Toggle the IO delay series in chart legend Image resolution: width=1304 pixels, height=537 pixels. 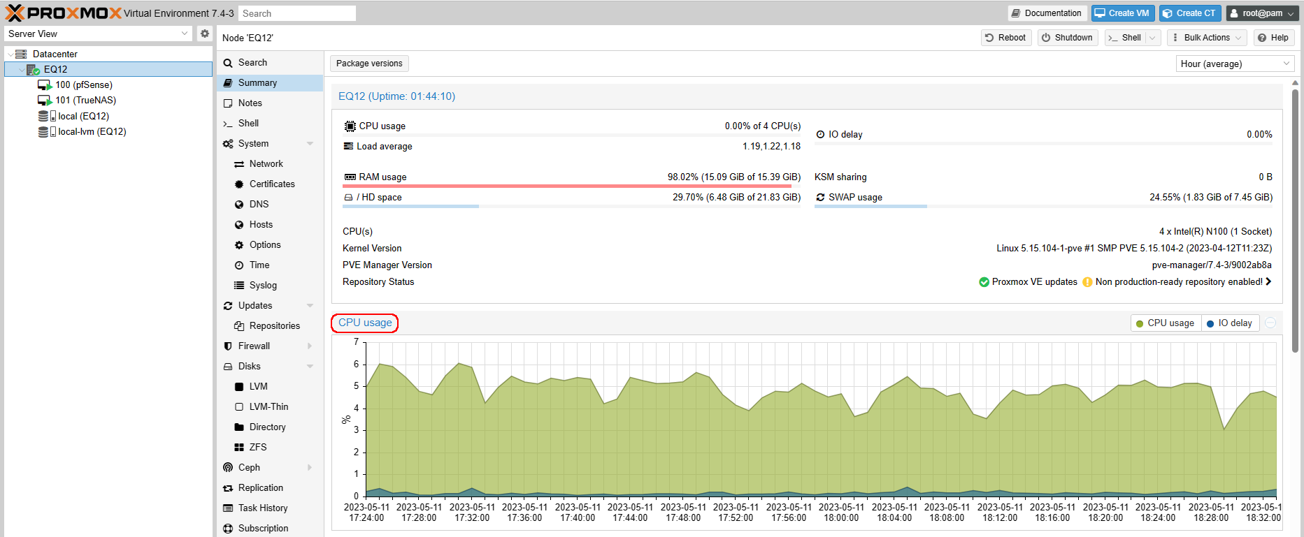point(1230,323)
